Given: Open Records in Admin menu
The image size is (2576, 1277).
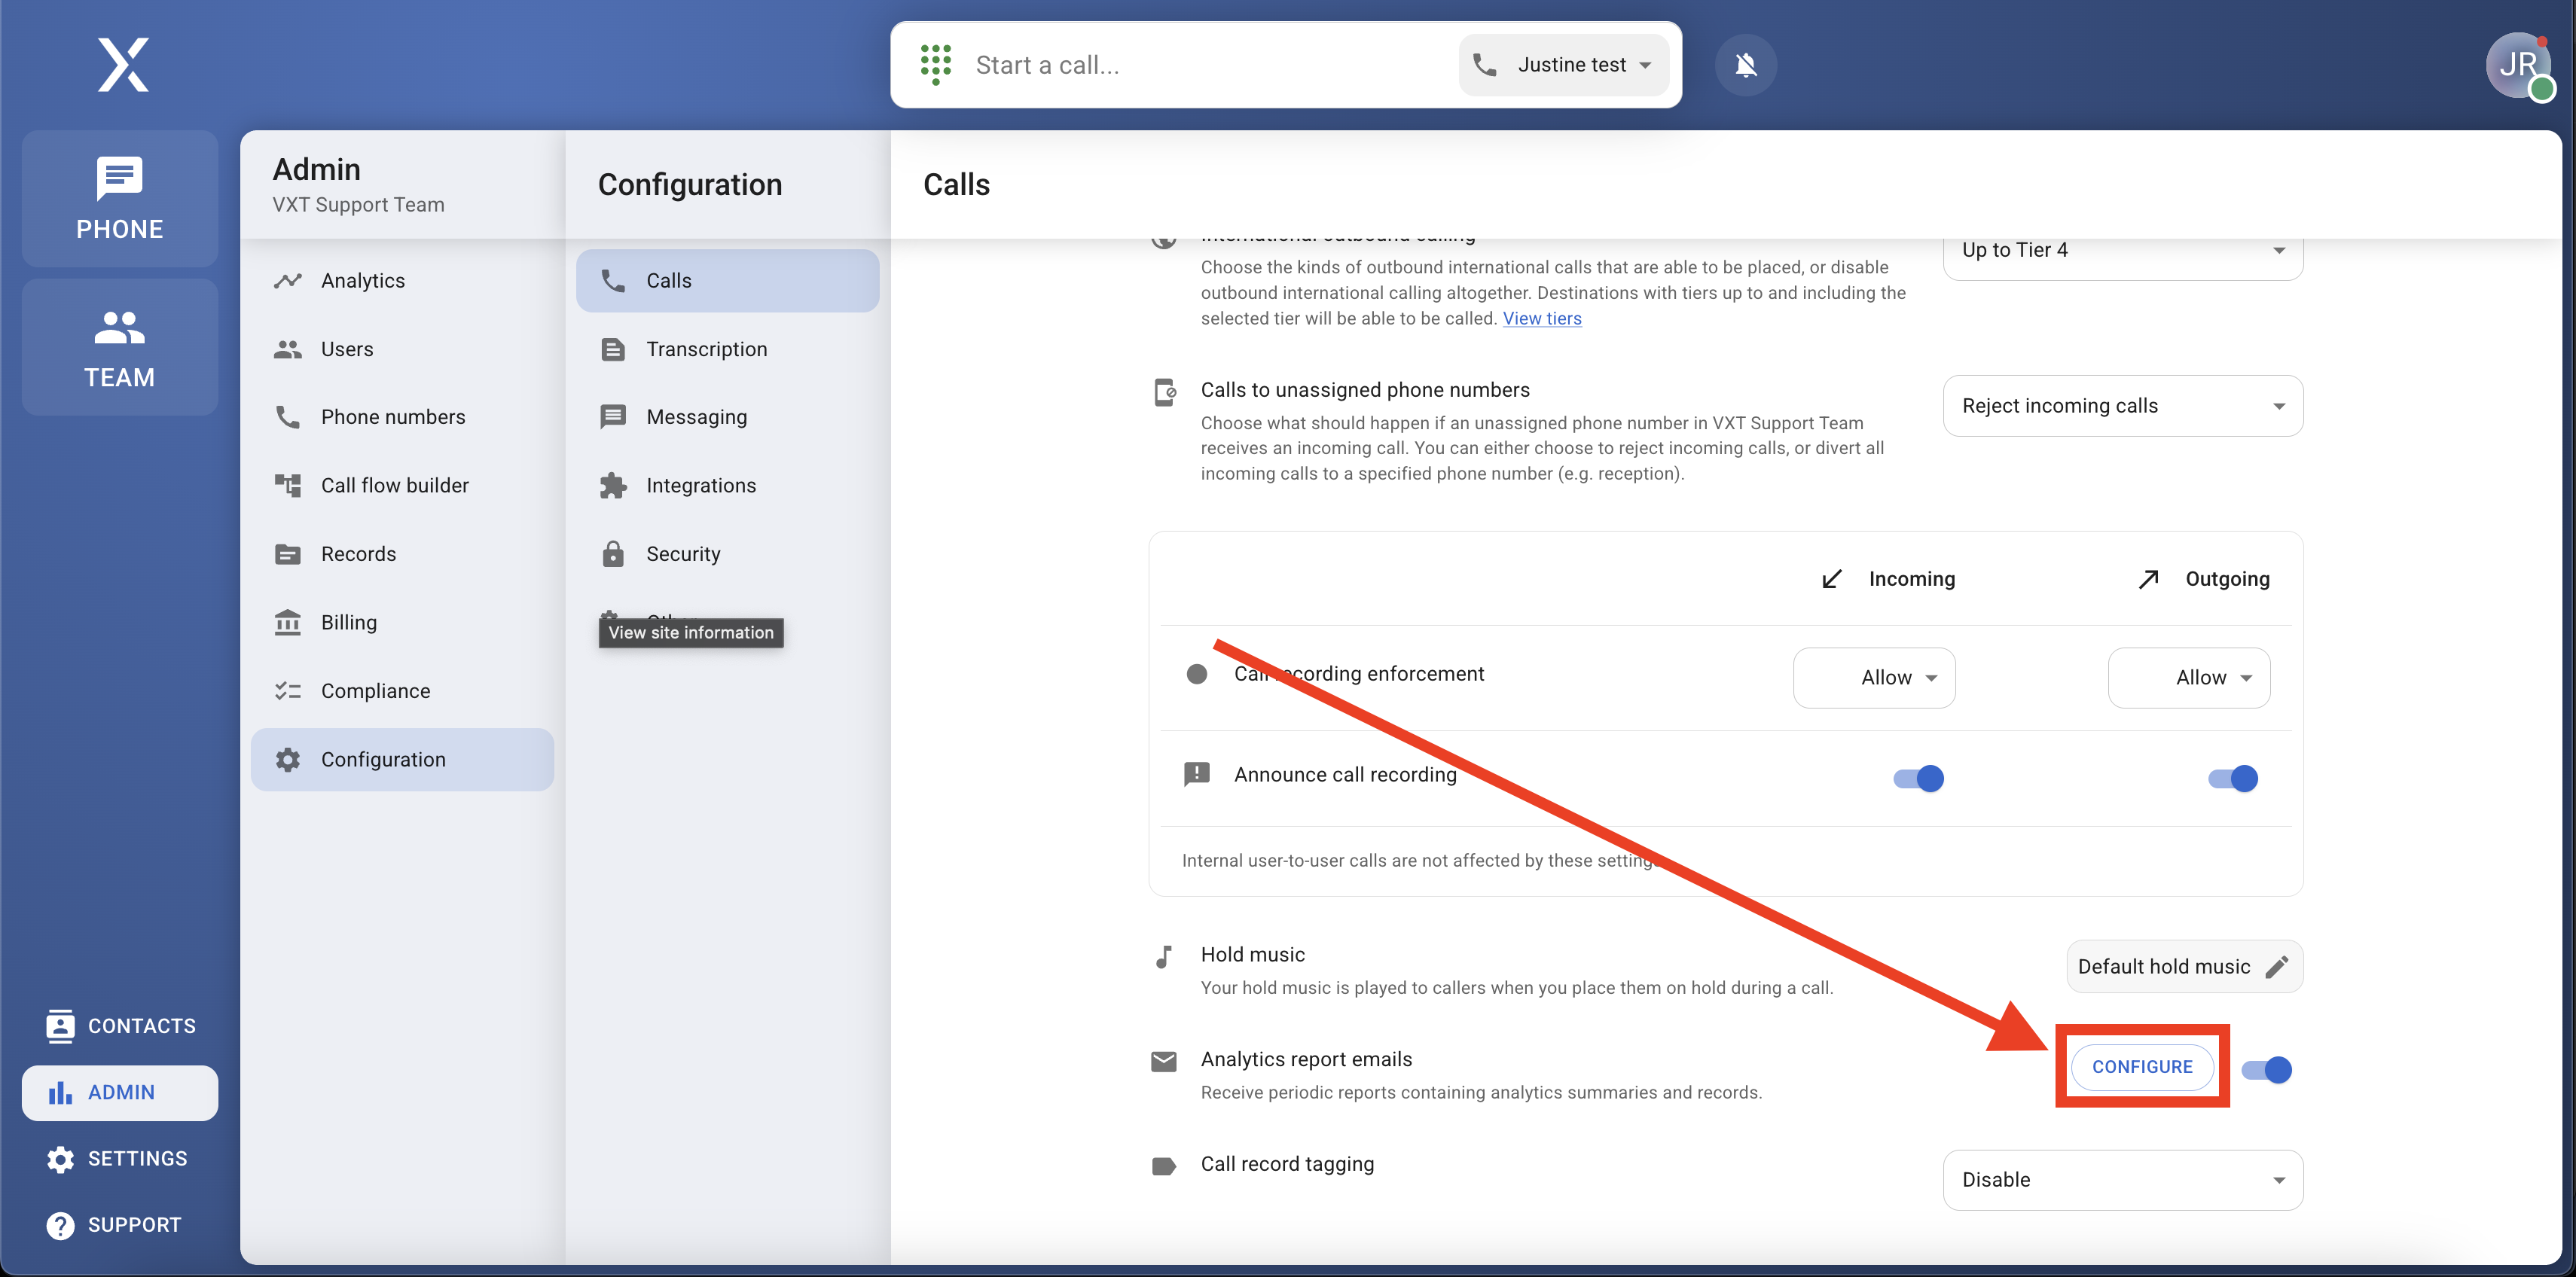Looking at the screenshot, I should pyautogui.click(x=402, y=554).
